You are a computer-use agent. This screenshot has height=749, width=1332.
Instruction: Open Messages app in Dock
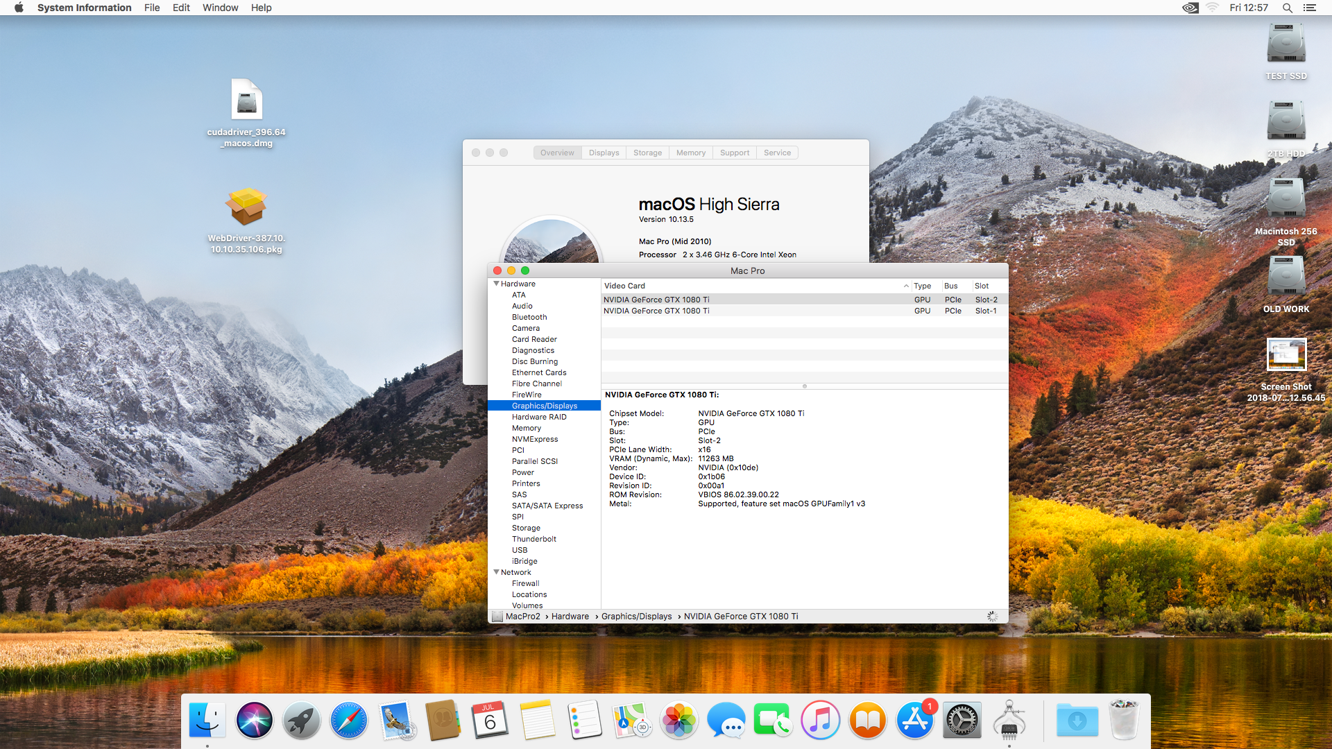point(726,720)
